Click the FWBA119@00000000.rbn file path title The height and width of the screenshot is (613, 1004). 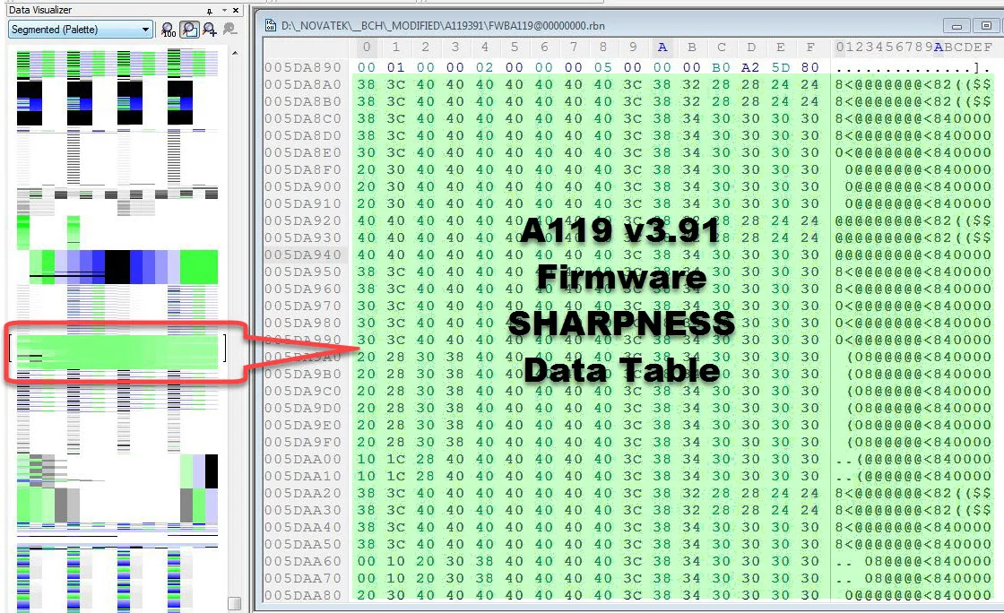coord(443,26)
